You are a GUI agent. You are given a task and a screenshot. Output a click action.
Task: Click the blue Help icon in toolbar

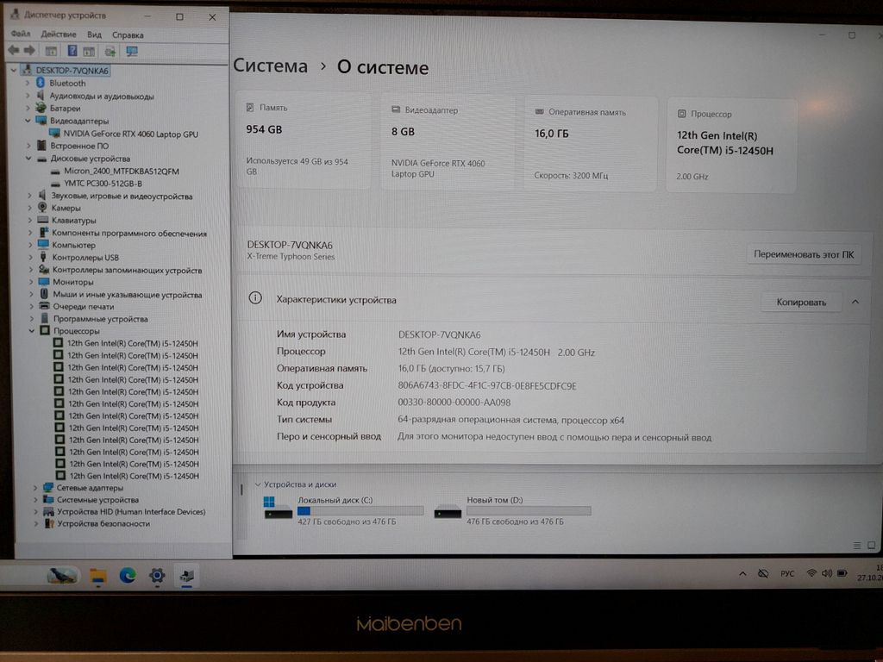pyautogui.click(x=72, y=51)
